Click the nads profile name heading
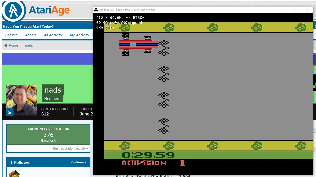The image size is (316, 177). [53, 90]
